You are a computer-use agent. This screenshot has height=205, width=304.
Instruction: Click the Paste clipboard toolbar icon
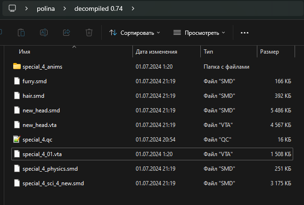pos(21,32)
